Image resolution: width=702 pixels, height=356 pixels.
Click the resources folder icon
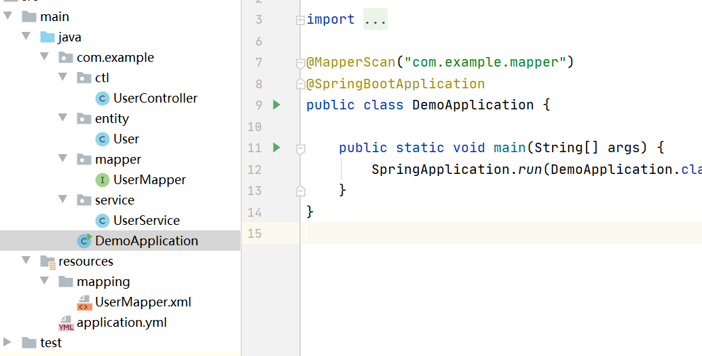tap(48, 262)
